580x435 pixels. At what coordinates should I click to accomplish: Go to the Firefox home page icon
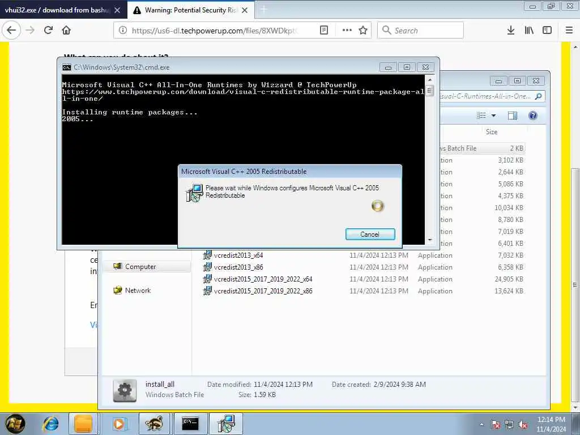coord(66,31)
